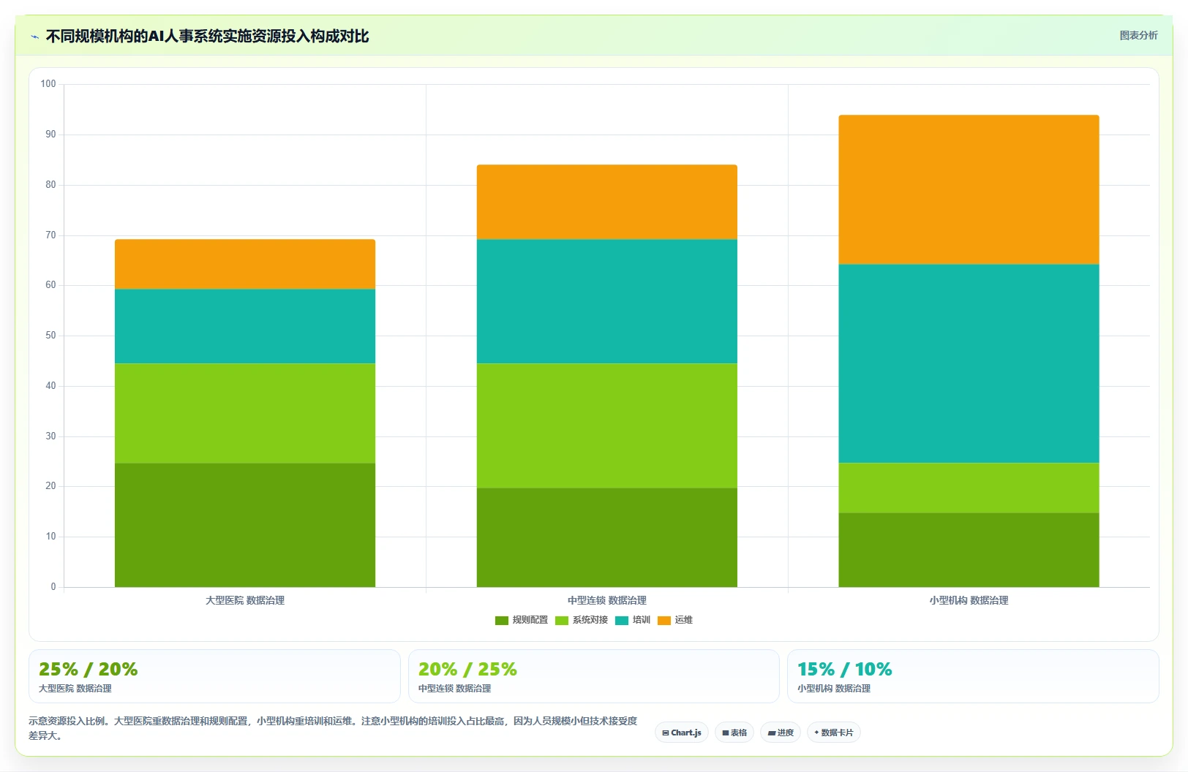Viewport: 1188px width, 772px height.
Task: Click the orange 运维 segment of 小型机构 bar
Action: point(969,189)
